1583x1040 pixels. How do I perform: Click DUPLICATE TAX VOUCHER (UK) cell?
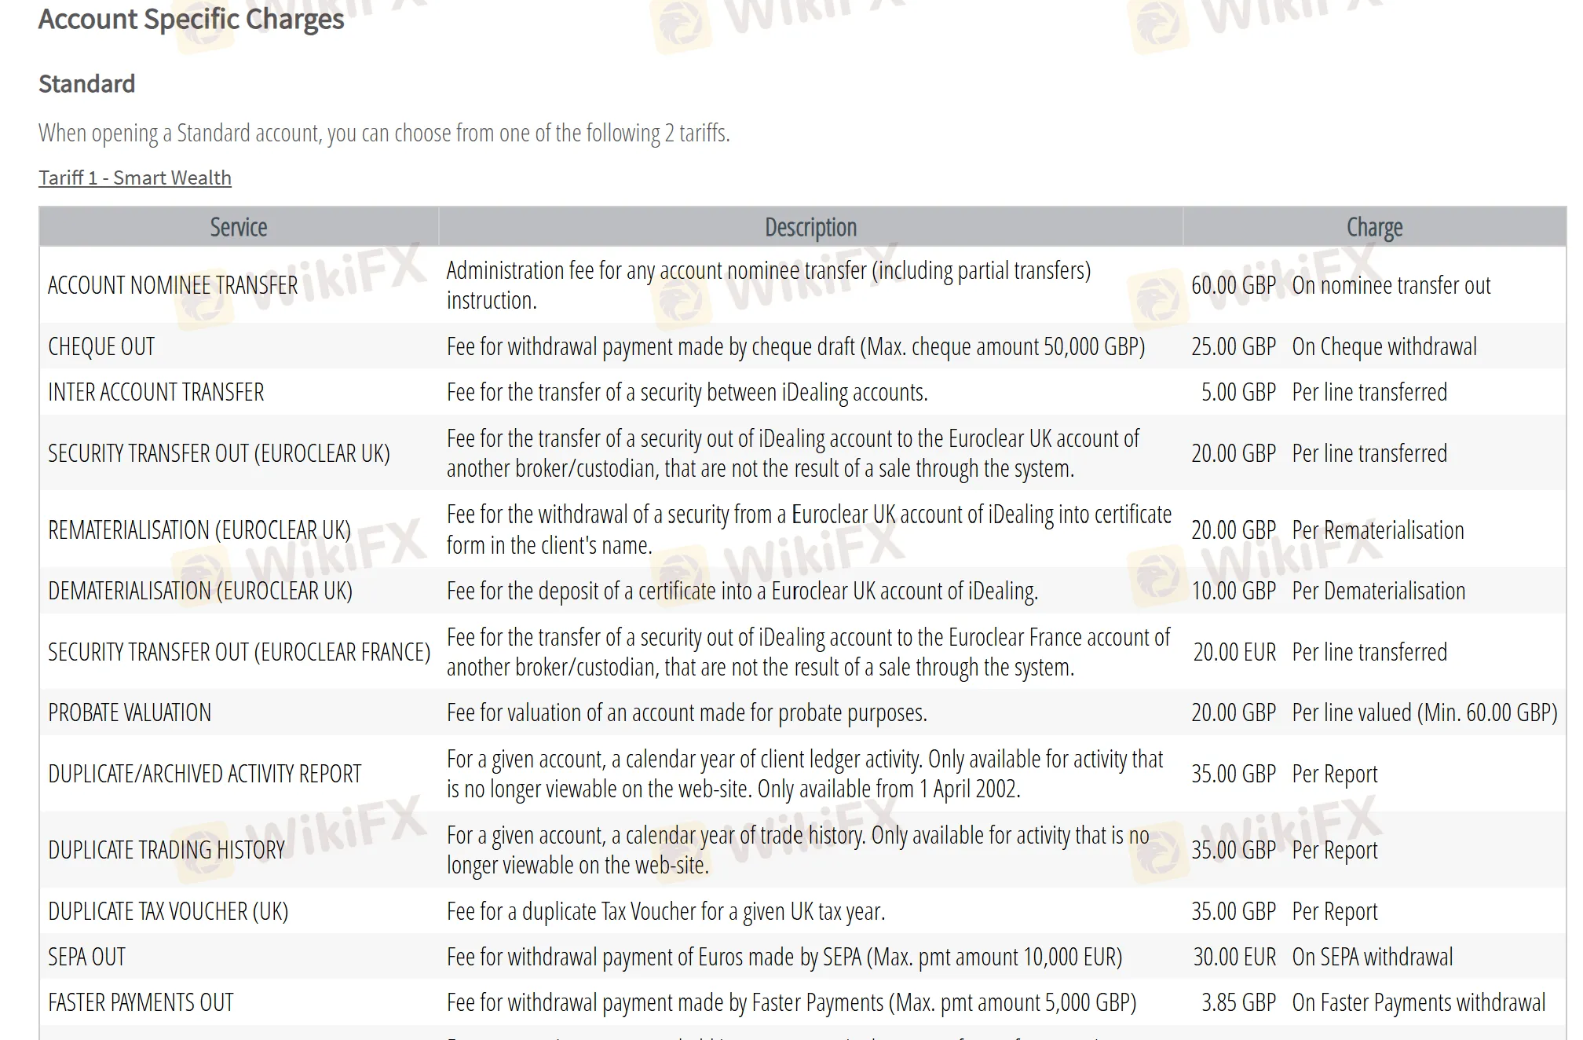tap(168, 911)
